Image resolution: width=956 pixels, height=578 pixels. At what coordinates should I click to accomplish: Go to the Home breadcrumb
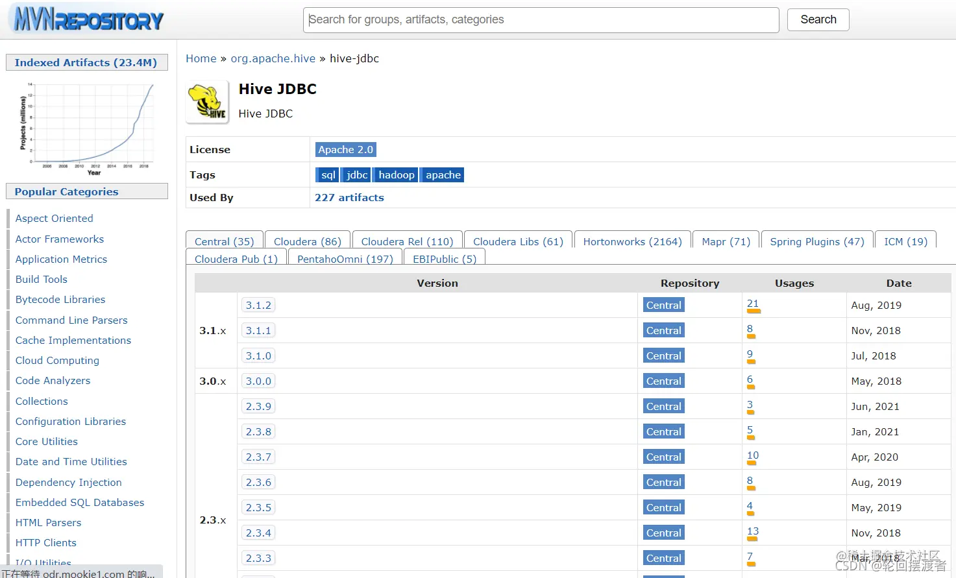tap(201, 58)
